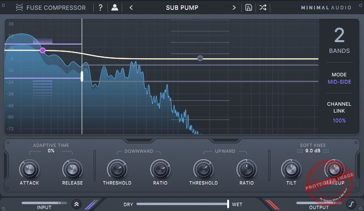Go to next preset arrow
The image size is (364, 211).
tap(234, 8)
